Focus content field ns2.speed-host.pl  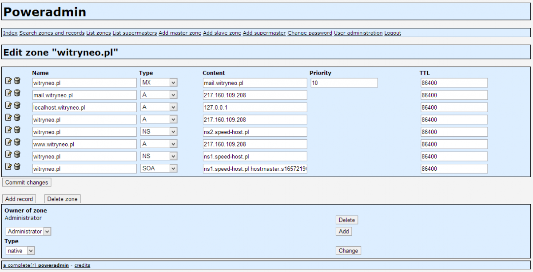pos(255,132)
